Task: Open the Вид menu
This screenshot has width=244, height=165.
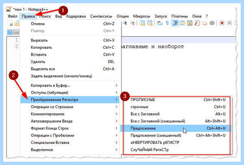Action: pos(59,16)
